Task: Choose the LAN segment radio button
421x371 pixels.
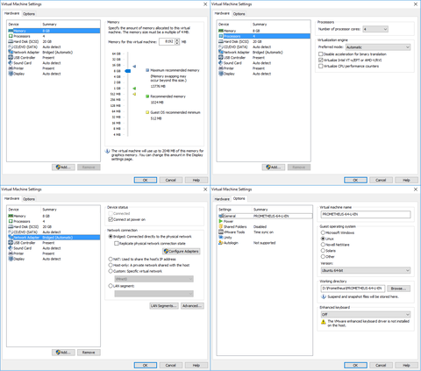Action: [x=111, y=286]
